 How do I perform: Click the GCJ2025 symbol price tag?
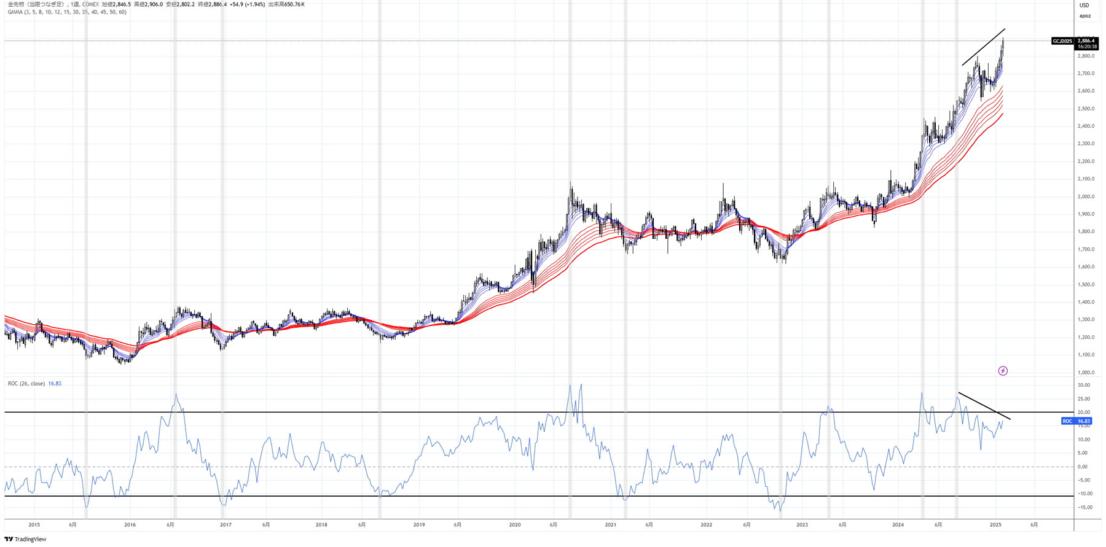pos(1062,41)
